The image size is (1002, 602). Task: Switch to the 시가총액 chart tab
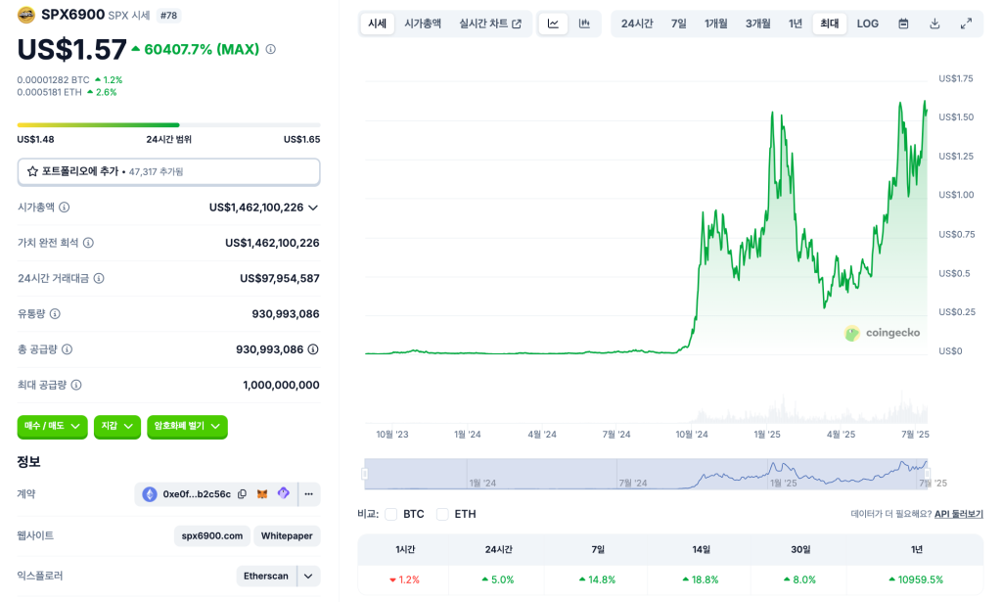click(423, 23)
